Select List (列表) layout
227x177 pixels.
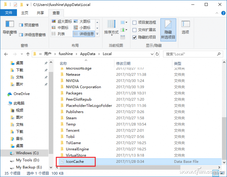pyautogui.click(x=58, y=34)
